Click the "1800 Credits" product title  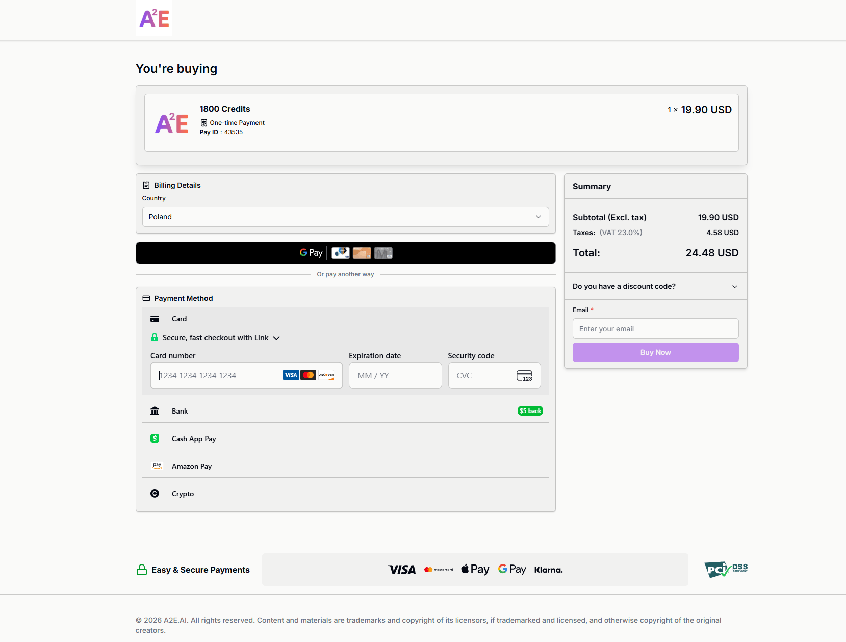[x=225, y=109]
